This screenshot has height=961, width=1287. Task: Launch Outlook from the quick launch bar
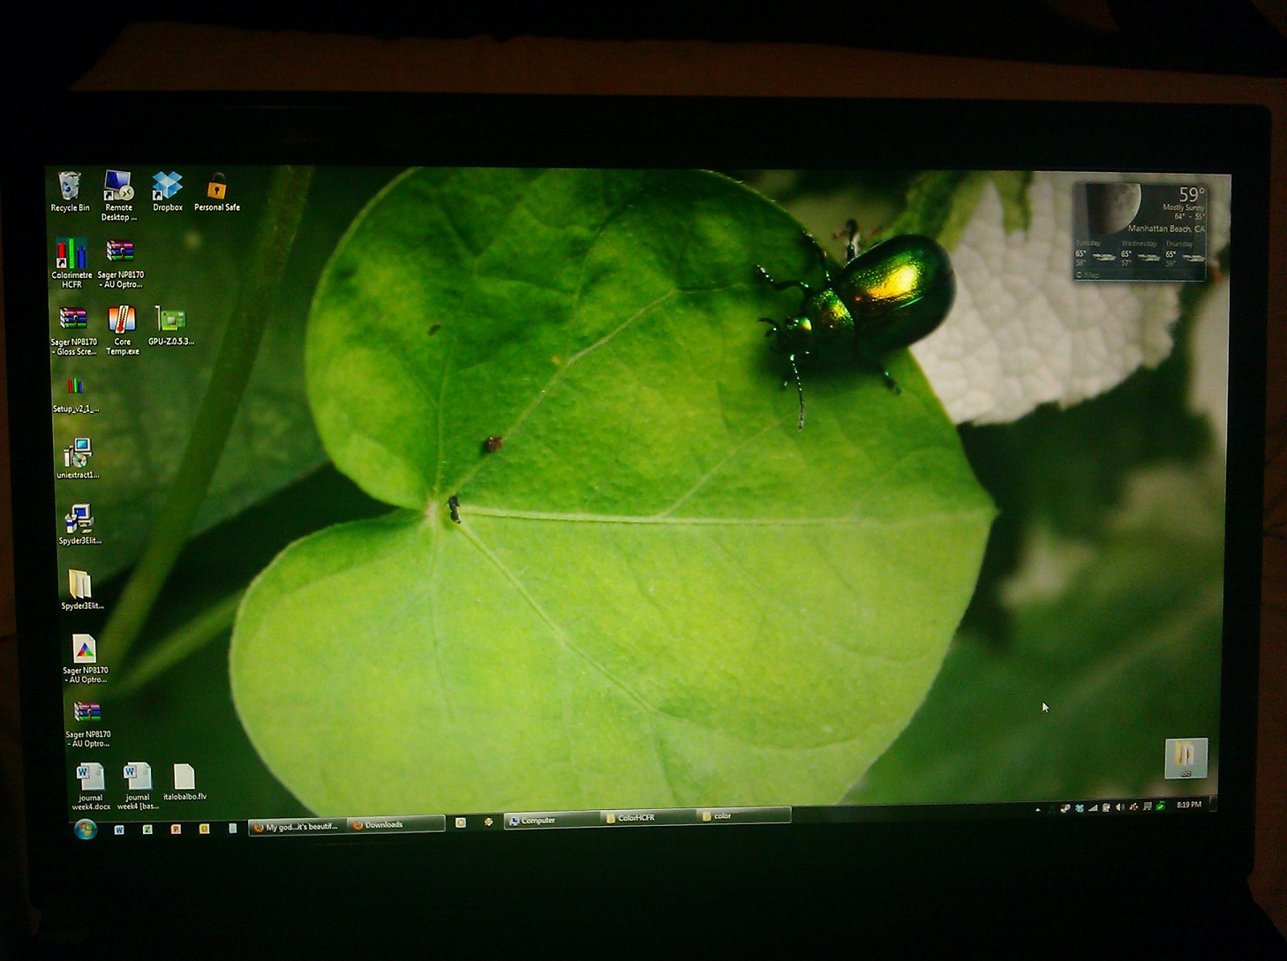(x=204, y=829)
